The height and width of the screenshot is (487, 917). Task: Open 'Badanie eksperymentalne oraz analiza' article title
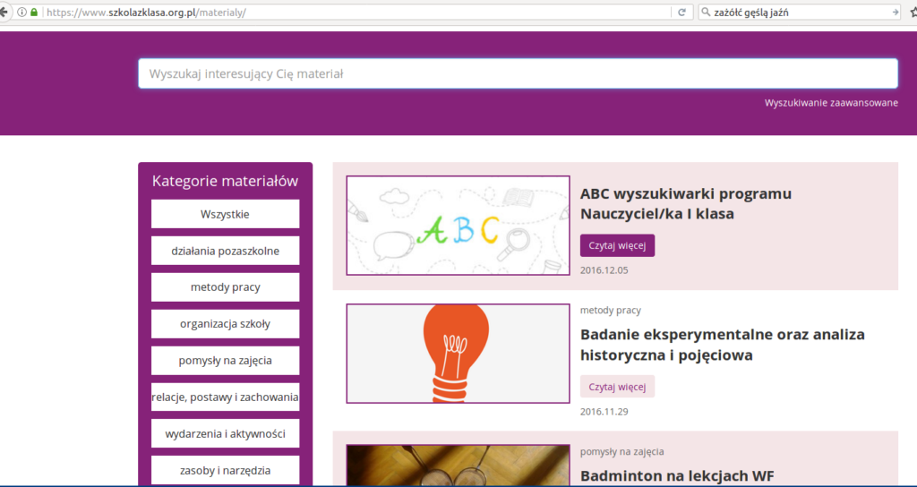click(723, 345)
